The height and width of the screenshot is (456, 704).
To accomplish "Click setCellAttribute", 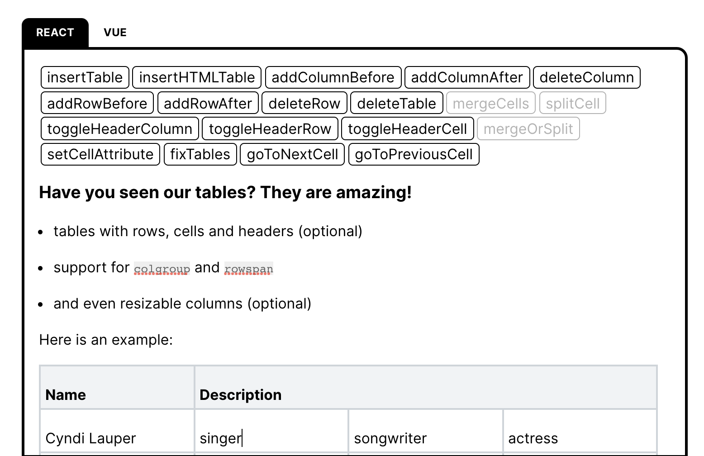I will pyautogui.click(x=100, y=154).
